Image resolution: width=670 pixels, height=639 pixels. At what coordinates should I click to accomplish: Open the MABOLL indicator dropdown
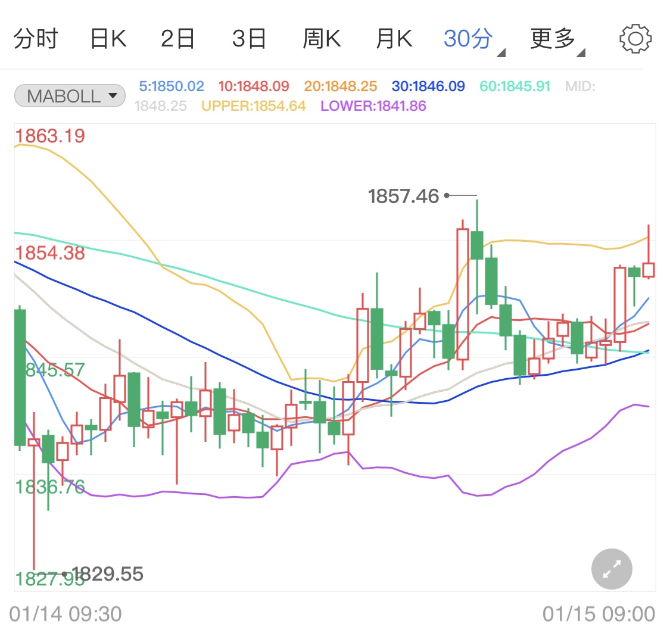70,96
